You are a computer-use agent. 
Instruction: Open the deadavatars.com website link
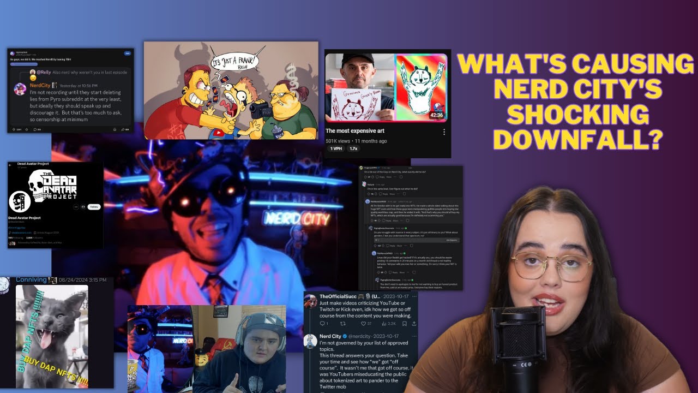click(x=21, y=233)
